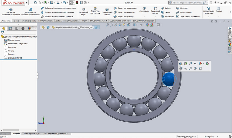Click the Линейный массив tool
The image size is (232, 138).
coord(155,10)
